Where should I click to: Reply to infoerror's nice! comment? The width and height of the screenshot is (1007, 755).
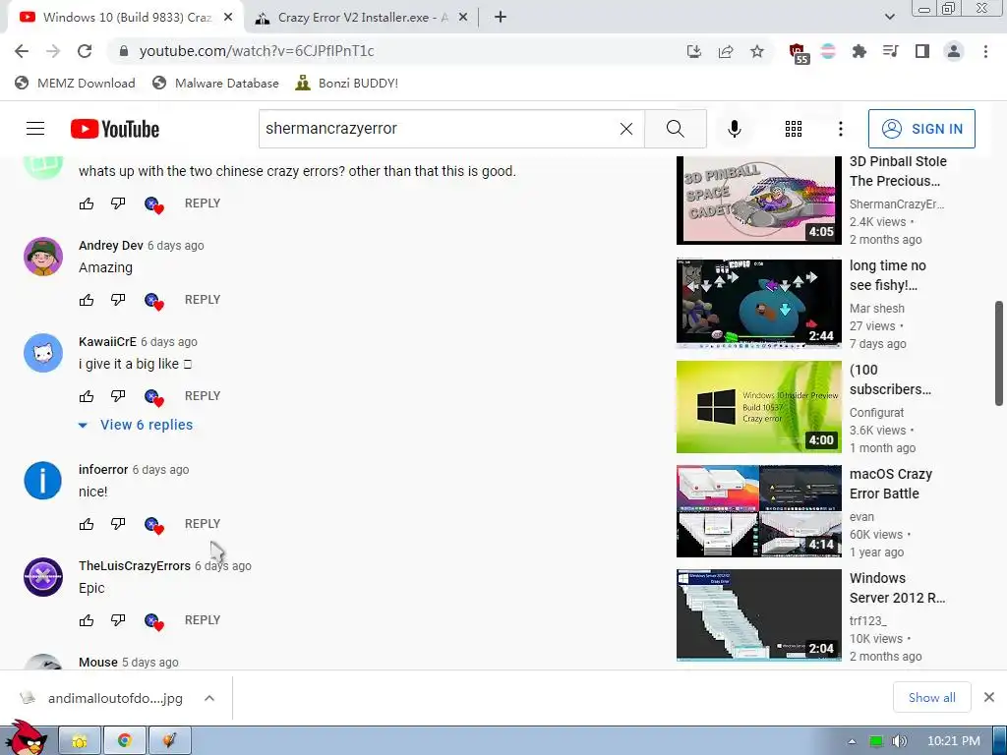[x=203, y=524]
